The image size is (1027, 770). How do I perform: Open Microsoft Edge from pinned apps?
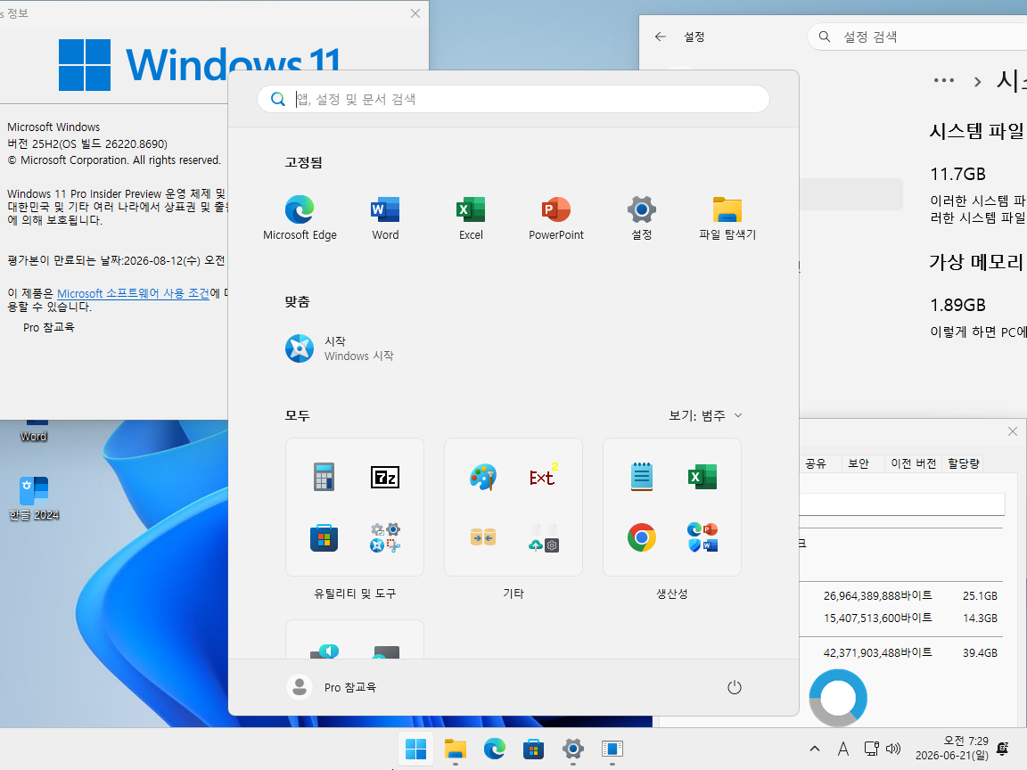[300, 218]
